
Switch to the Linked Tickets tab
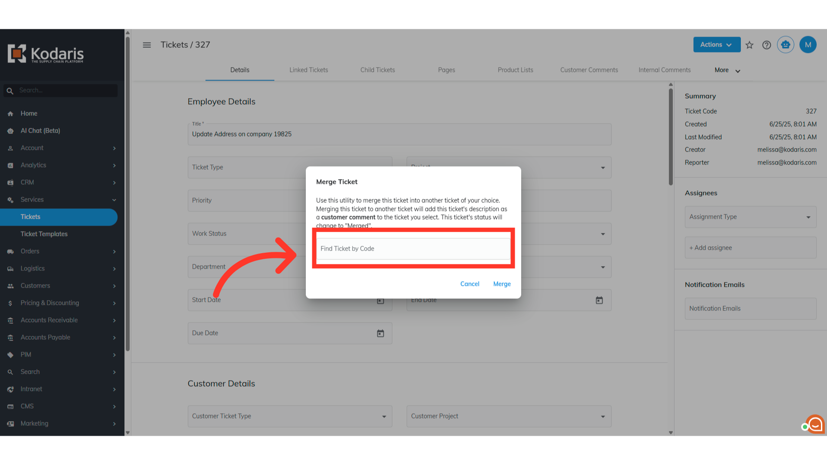pos(308,70)
